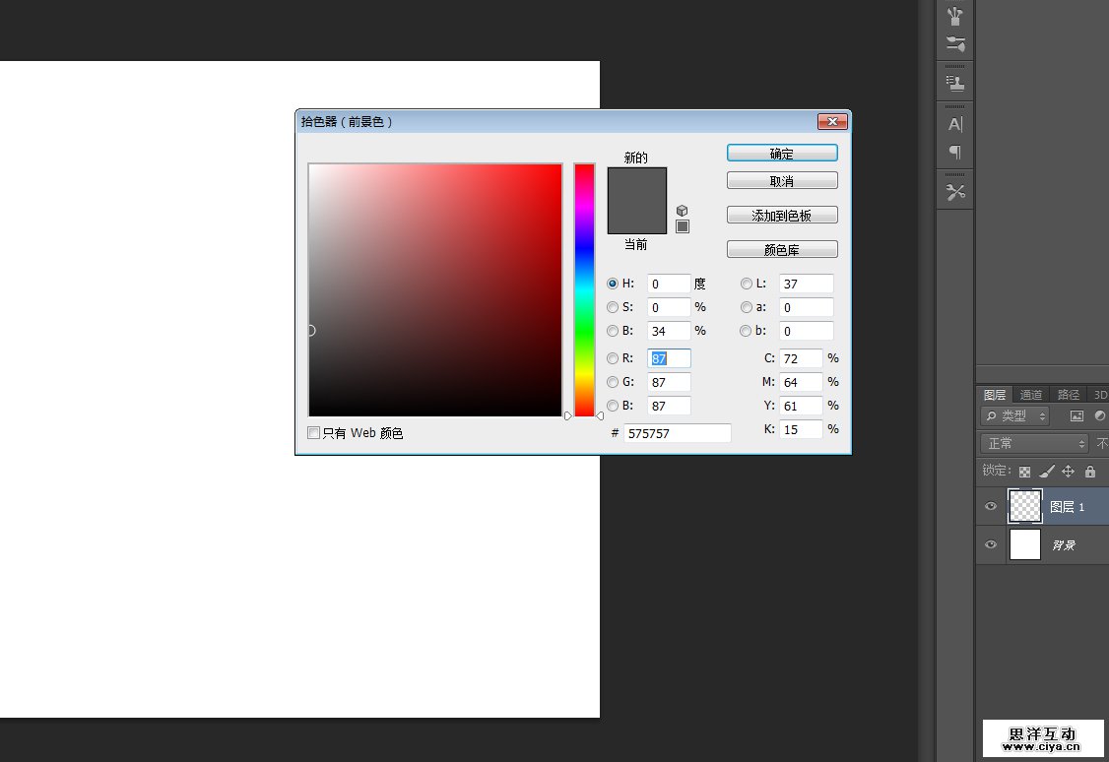
Task: Enable the adjustment layer filter icon
Action: click(x=1100, y=415)
